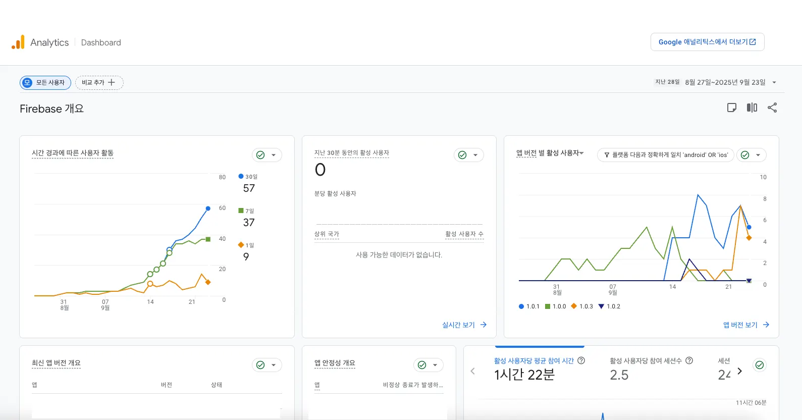Click the blue endpoint on 30일 line
Screen dimensions: 802x420
point(208,208)
